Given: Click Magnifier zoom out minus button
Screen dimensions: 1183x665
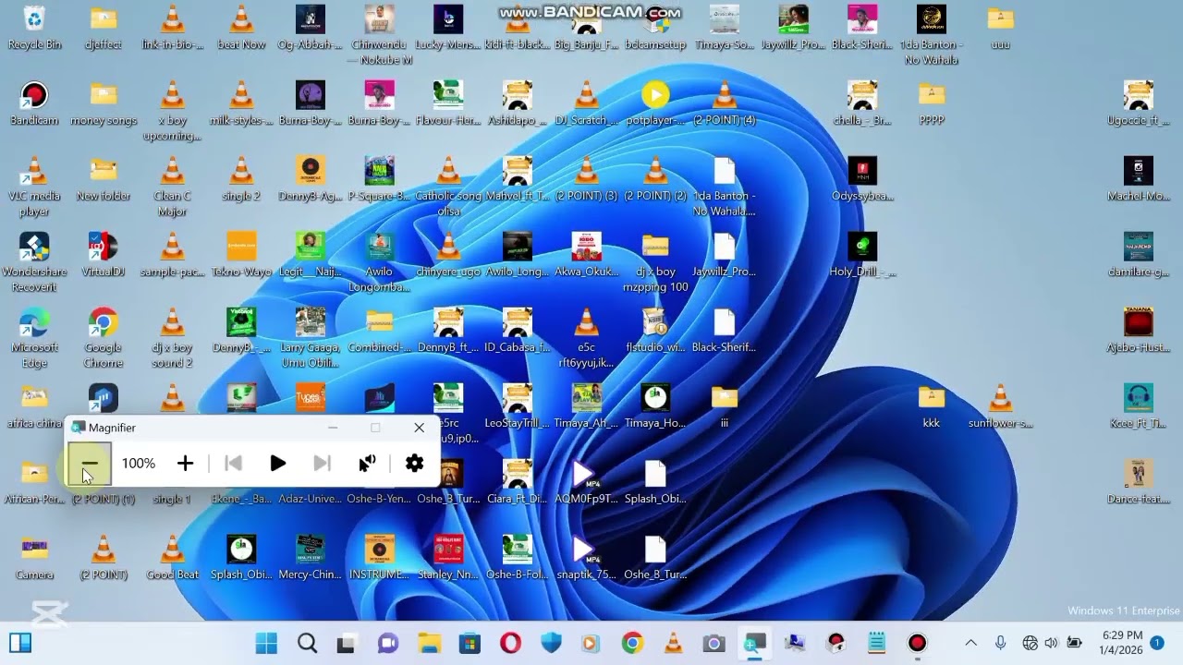Looking at the screenshot, I should 90,464.
